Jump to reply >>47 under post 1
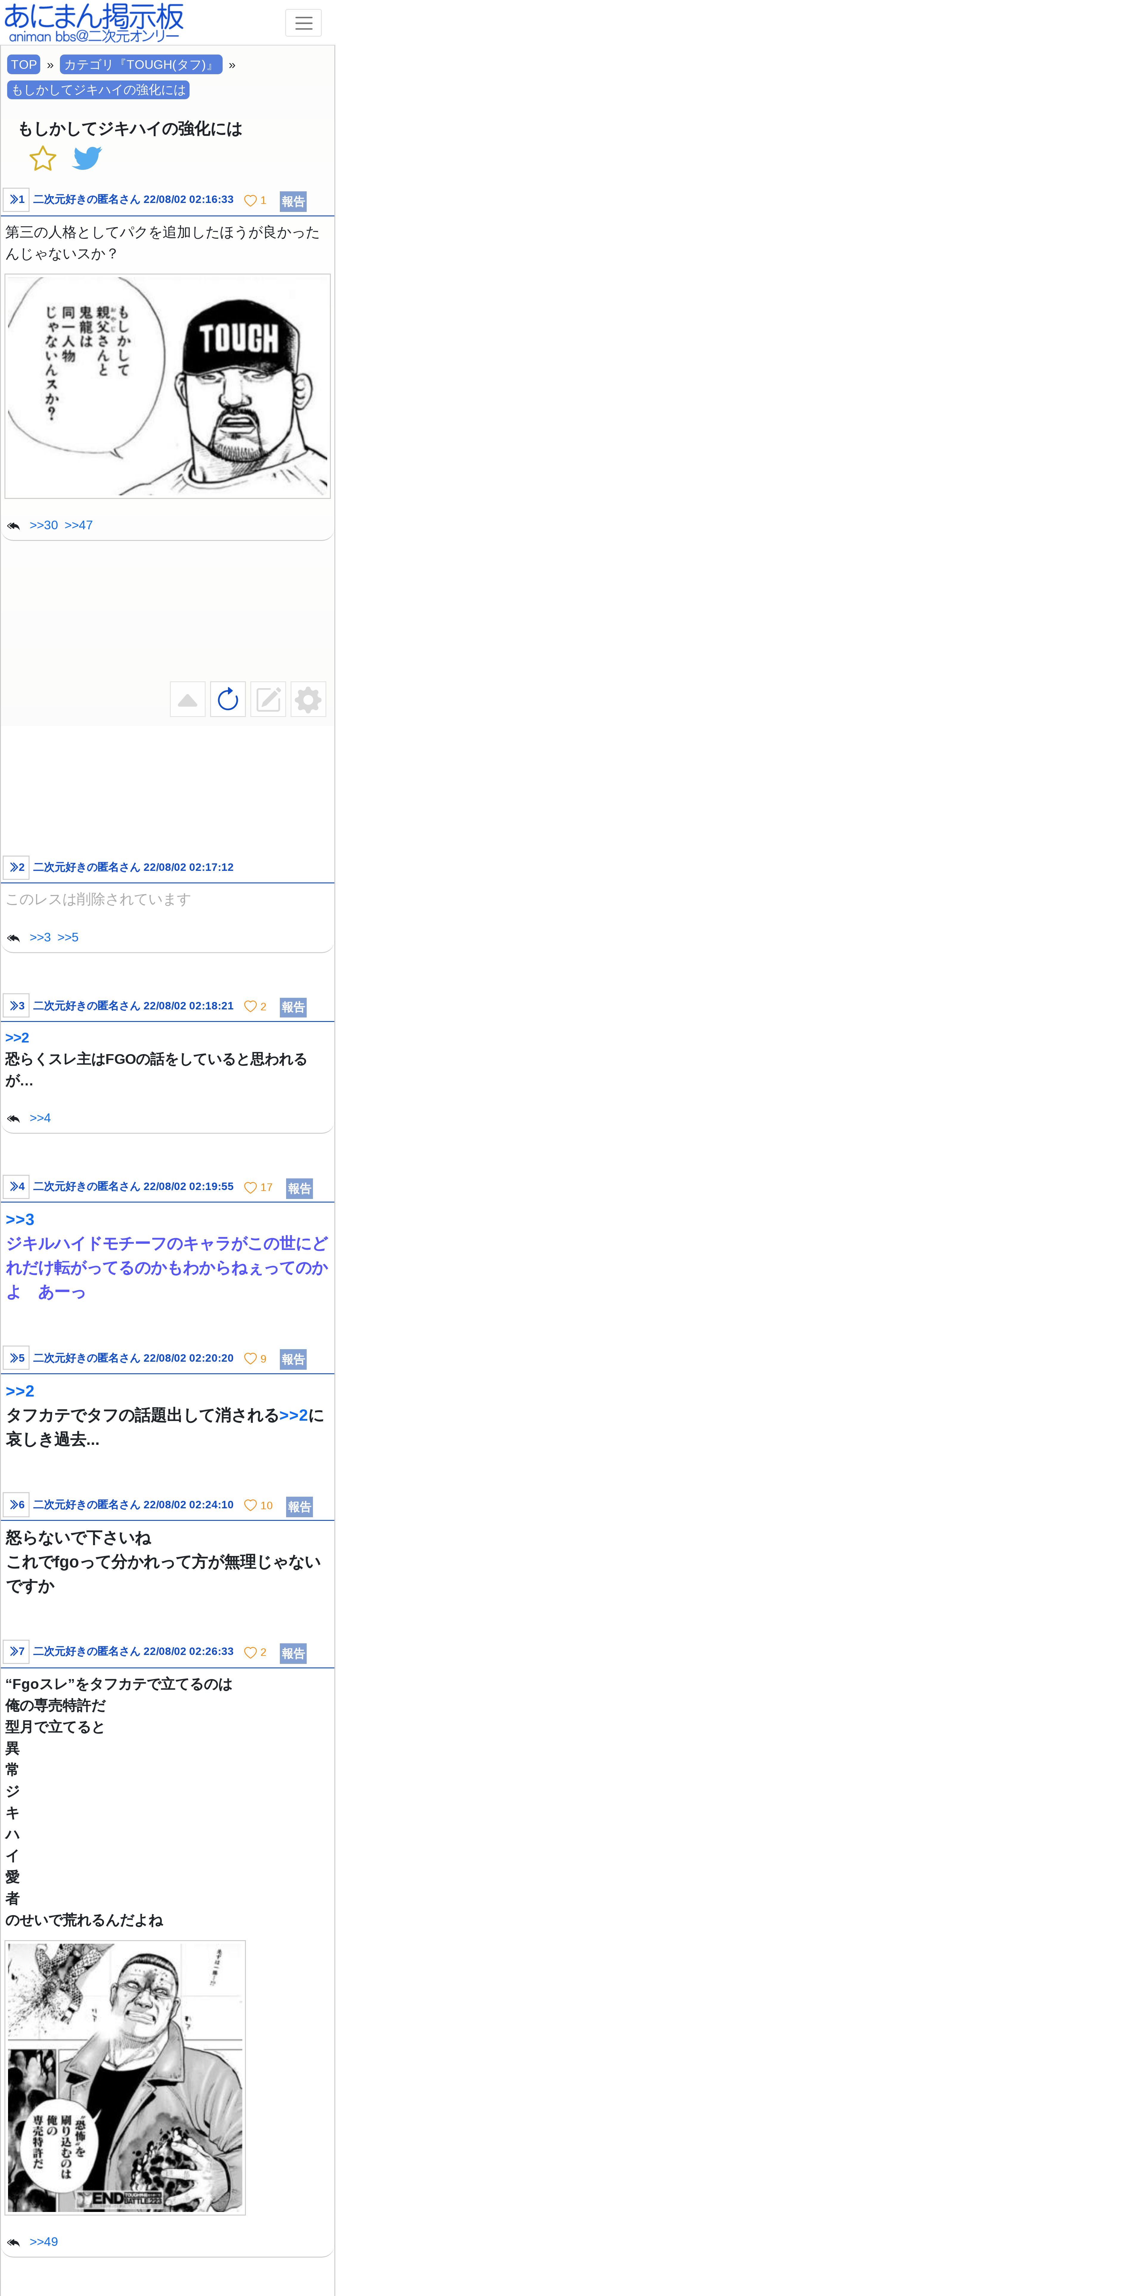1148x2296 pixels. click(78, 525)
